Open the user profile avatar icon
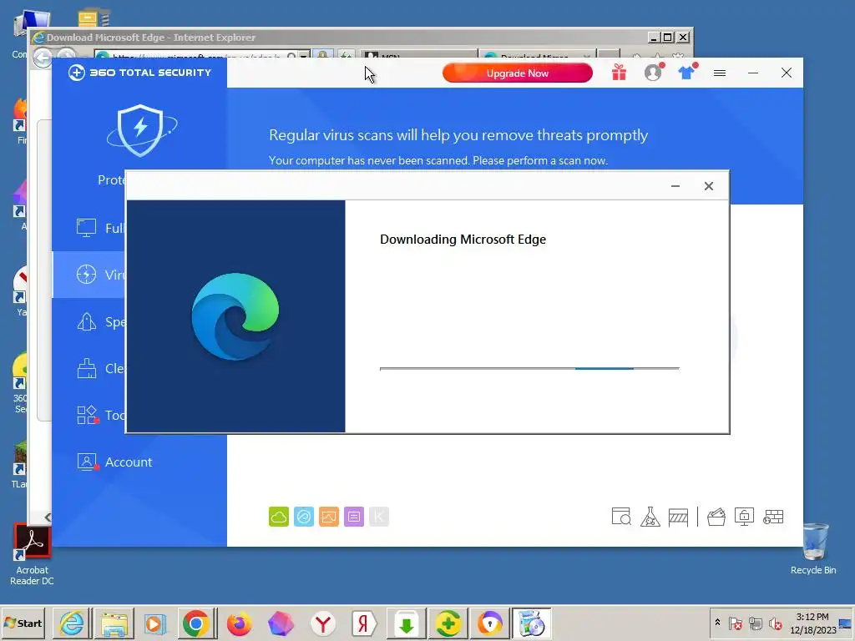The width and height of the screenshot is (855, 641). [653, 73]
